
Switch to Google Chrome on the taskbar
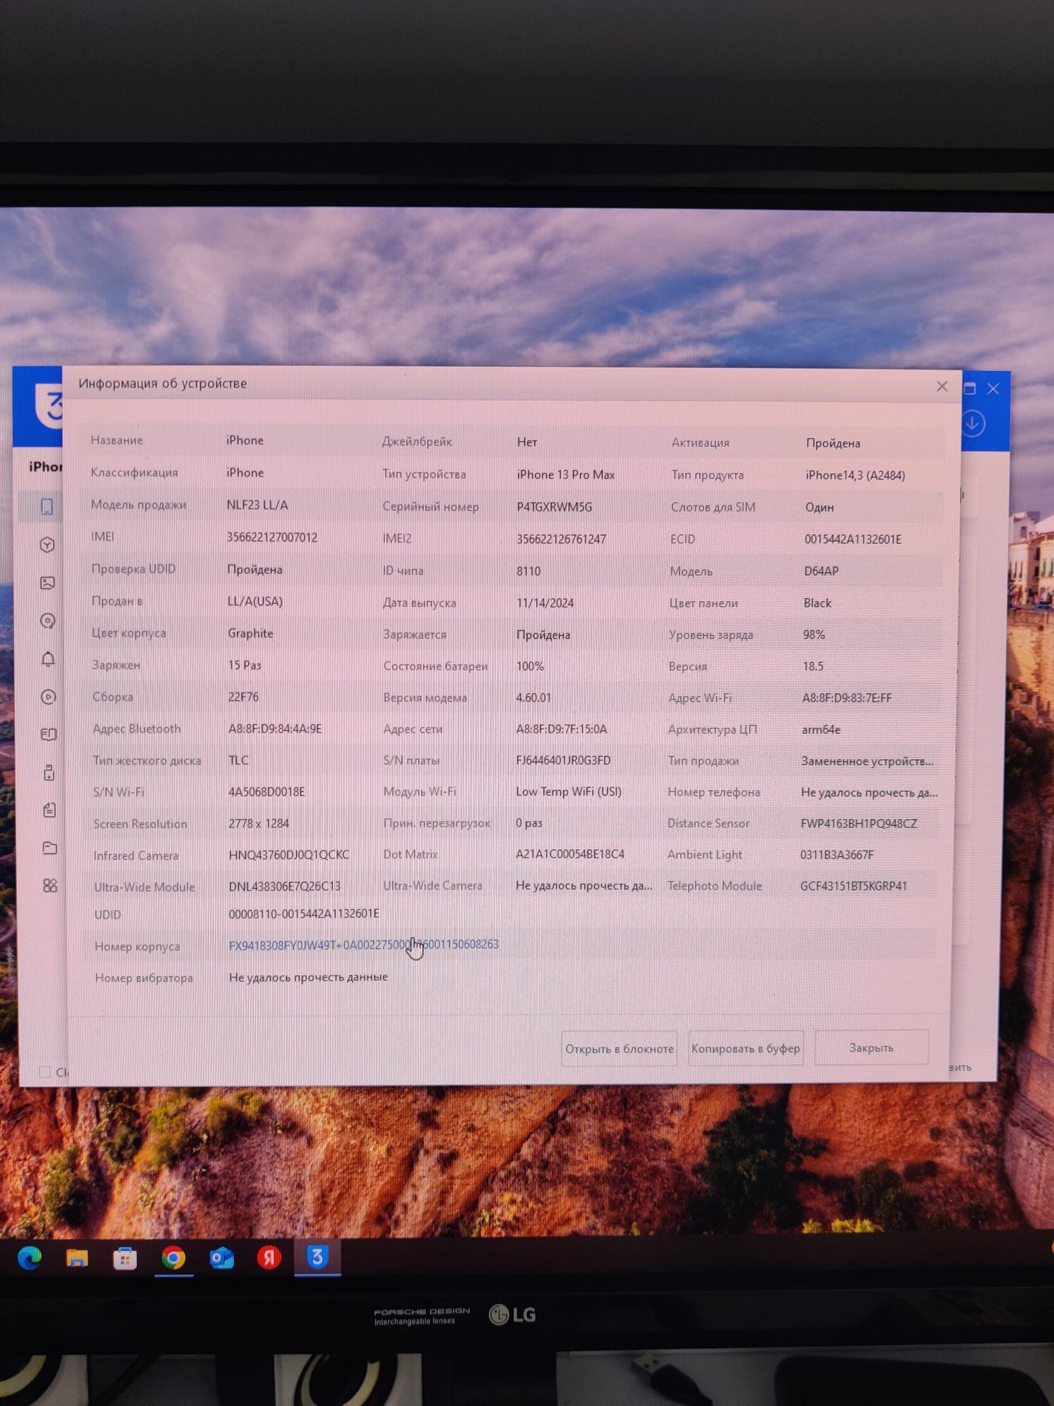[174, 1258]
